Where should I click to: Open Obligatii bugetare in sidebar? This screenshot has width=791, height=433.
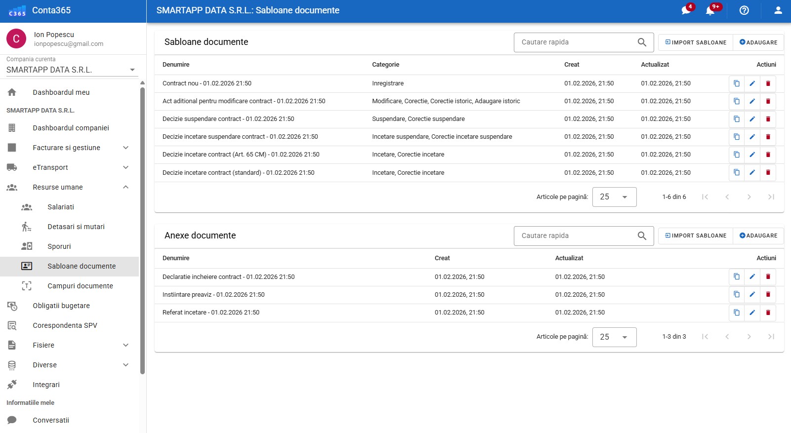coord(61,306)
